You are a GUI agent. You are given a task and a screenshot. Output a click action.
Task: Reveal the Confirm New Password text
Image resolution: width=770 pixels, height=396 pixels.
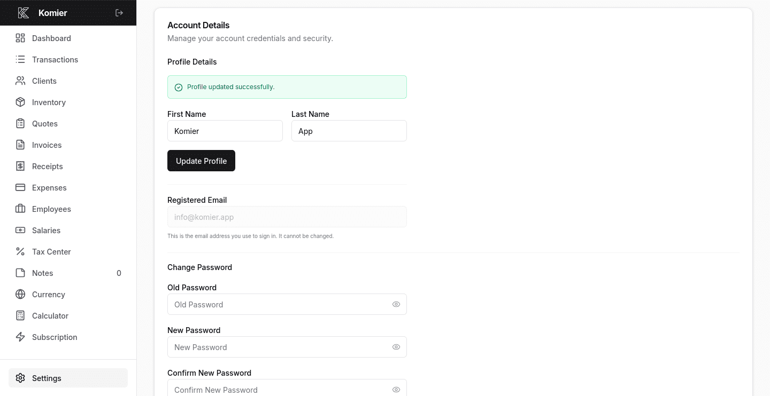click(x=396, y=390)
